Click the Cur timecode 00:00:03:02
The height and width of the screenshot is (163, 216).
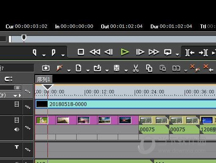31,26
